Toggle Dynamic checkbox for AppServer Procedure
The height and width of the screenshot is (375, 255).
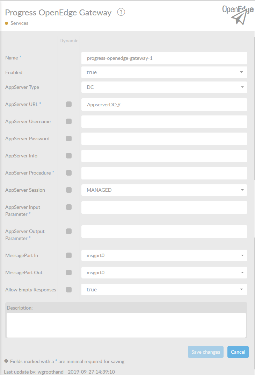pyautogui.click(x=69, y=173)
